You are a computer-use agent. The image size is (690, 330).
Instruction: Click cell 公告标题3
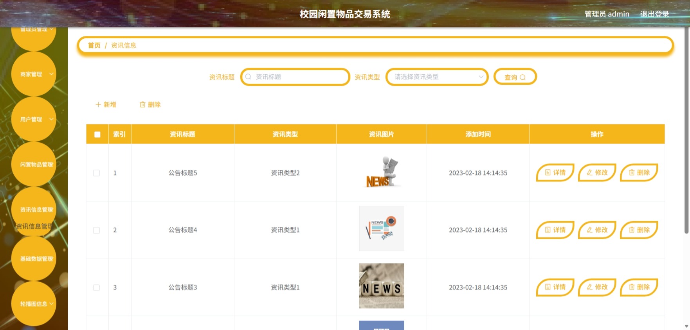tap(182, 287)
